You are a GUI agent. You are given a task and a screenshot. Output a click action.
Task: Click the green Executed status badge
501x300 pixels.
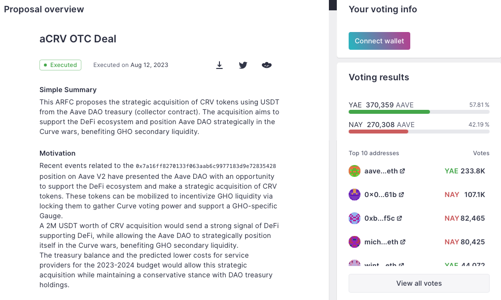[60, 65]
